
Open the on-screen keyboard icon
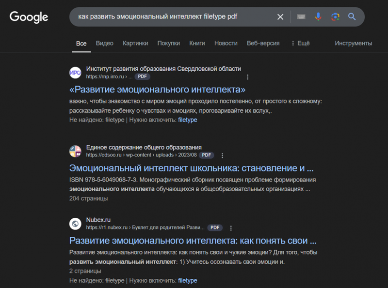click(301, 17)
